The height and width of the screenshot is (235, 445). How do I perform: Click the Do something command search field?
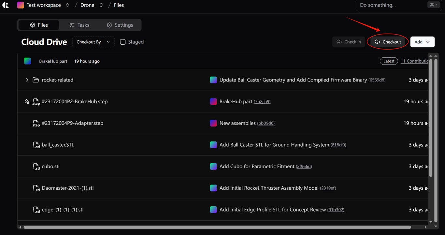pos(391,5)
